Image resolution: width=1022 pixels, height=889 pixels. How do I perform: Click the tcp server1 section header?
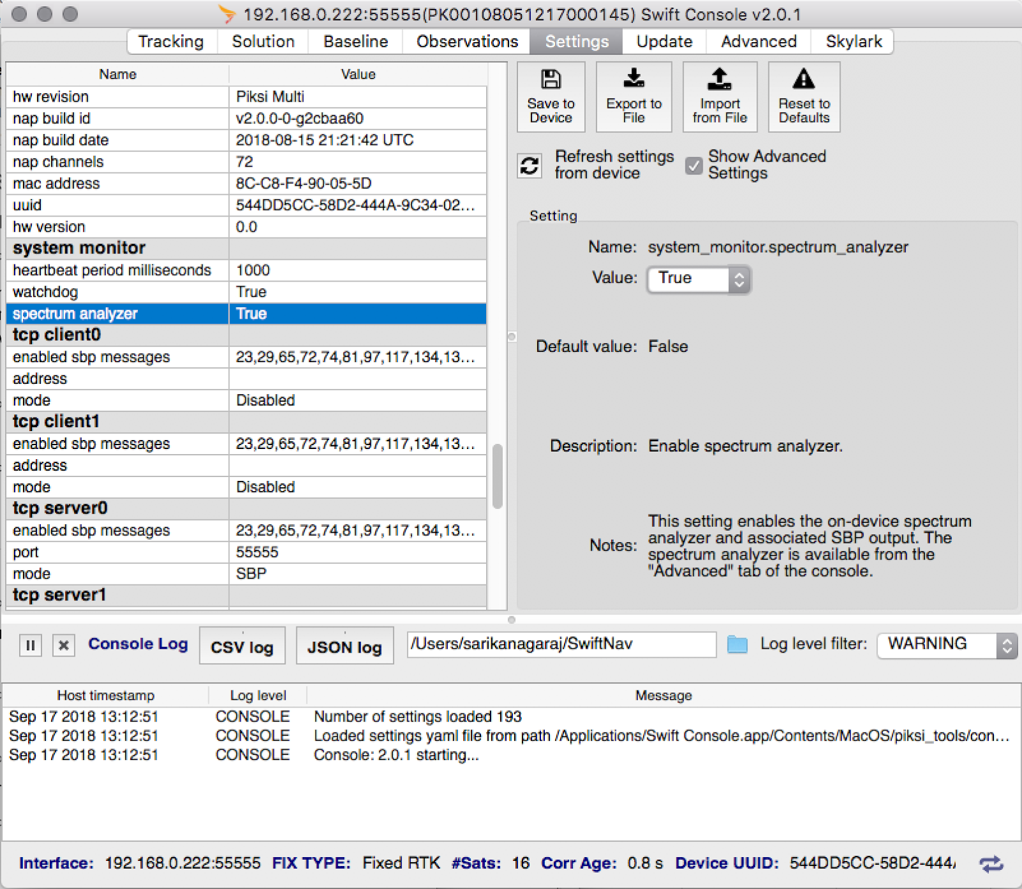[247, 595]
